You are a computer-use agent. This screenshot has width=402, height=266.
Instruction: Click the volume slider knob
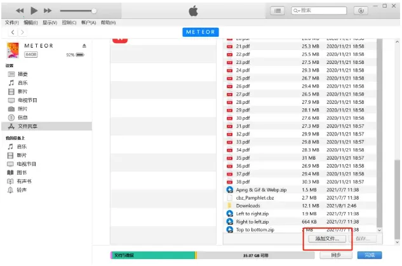94,11
